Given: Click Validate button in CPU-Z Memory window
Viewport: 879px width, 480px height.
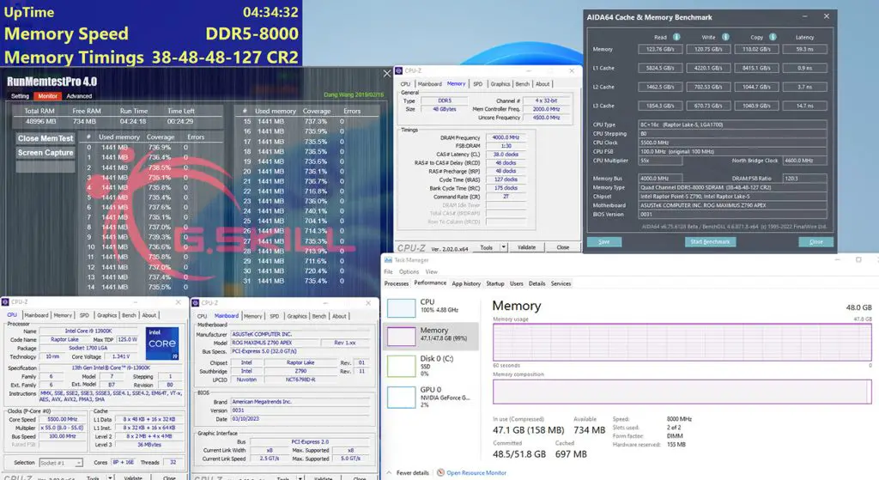Looking at the screenshot, I should pyautogui.click(x=526, y=247).
